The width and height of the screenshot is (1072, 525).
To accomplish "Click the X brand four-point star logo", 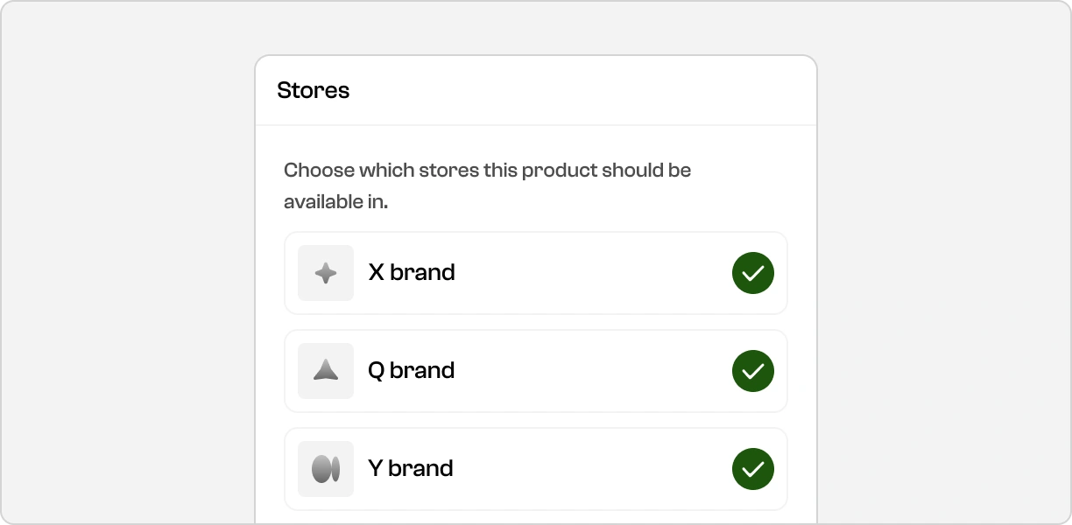I will tap(326, 273).
